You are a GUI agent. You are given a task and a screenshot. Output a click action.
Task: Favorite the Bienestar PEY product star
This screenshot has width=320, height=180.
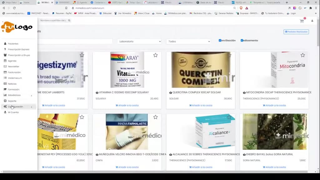pos(82,117)
